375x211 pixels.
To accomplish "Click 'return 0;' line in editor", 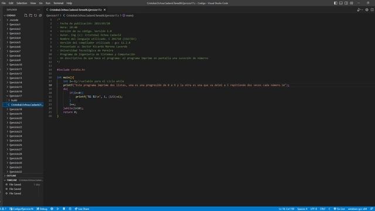I will pos(70,112).
